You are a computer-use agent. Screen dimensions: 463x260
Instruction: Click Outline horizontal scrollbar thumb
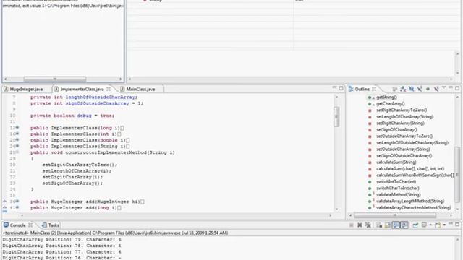click(395, 215)
